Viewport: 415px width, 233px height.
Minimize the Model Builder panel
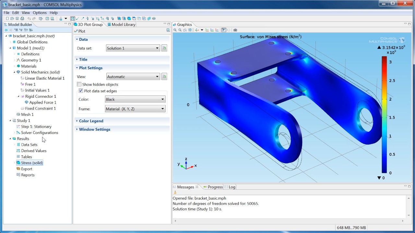(65, 24)
